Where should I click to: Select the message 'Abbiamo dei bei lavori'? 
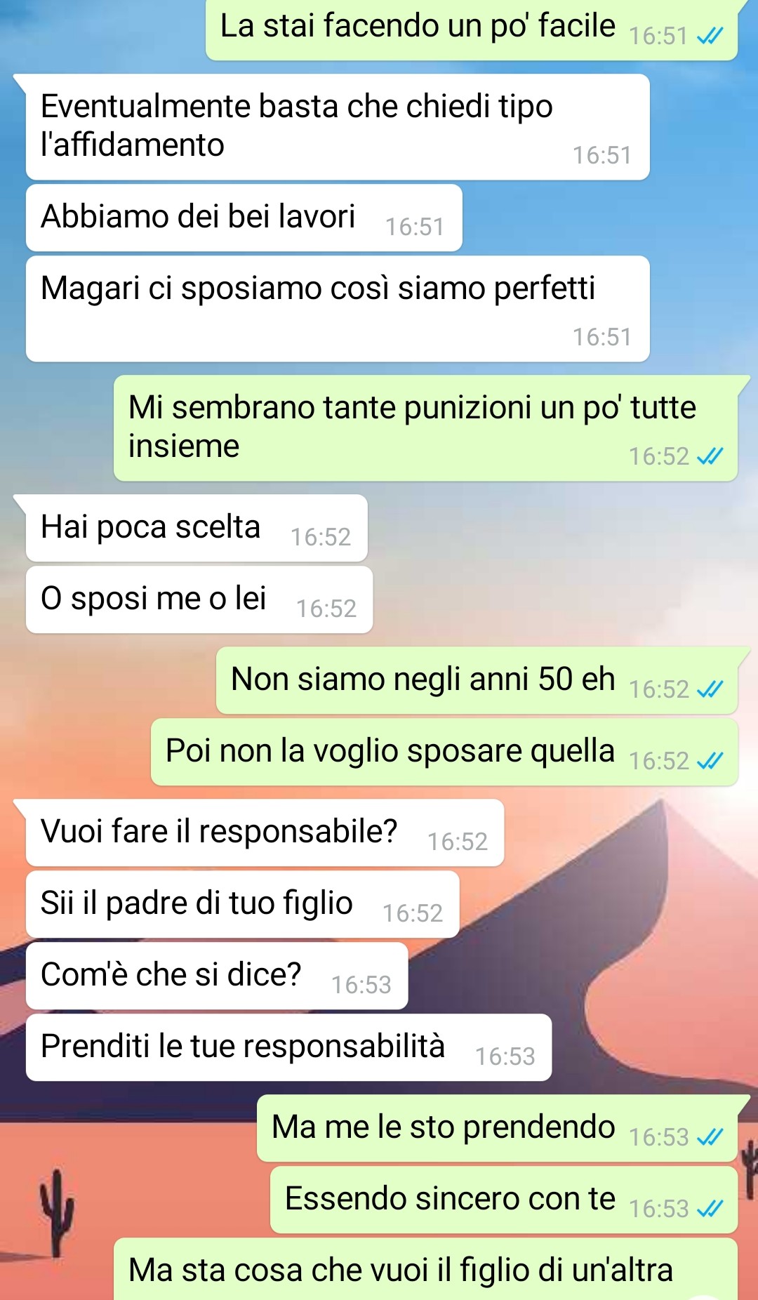click(244, 218)
